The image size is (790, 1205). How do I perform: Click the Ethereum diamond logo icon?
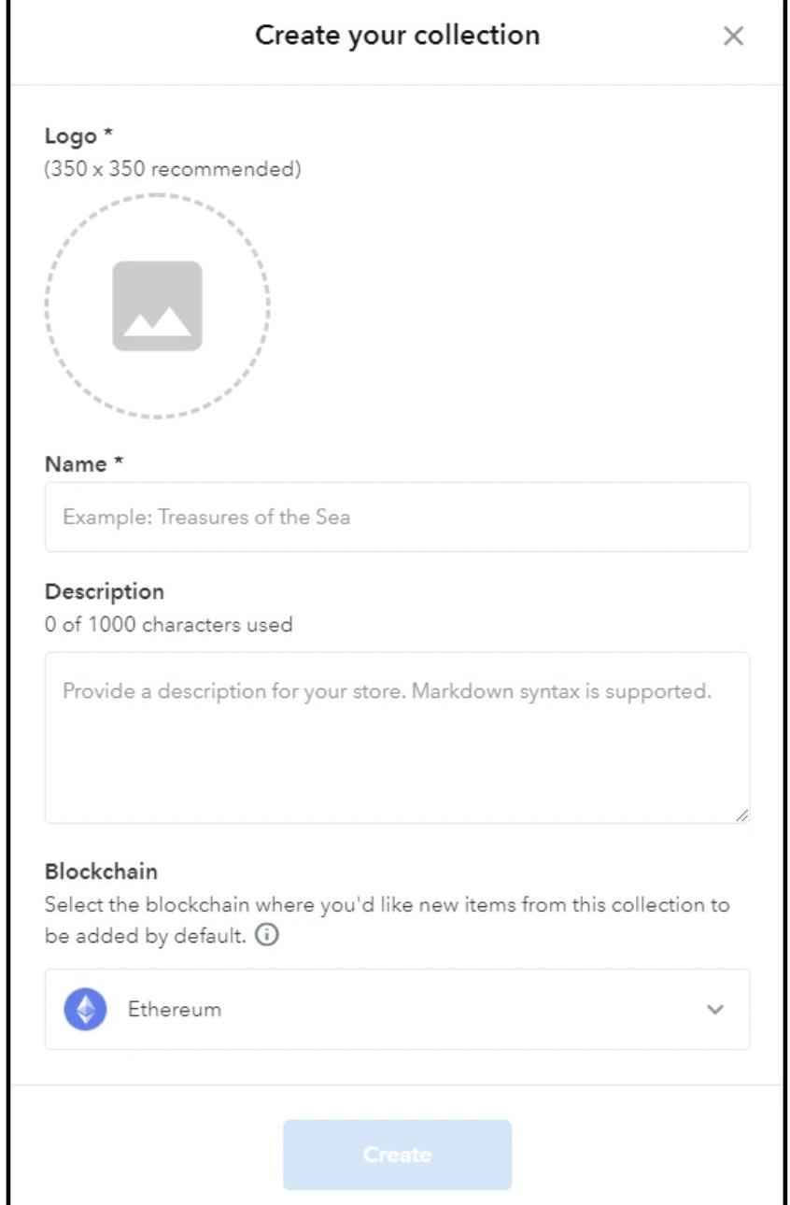coord(85,1010)
